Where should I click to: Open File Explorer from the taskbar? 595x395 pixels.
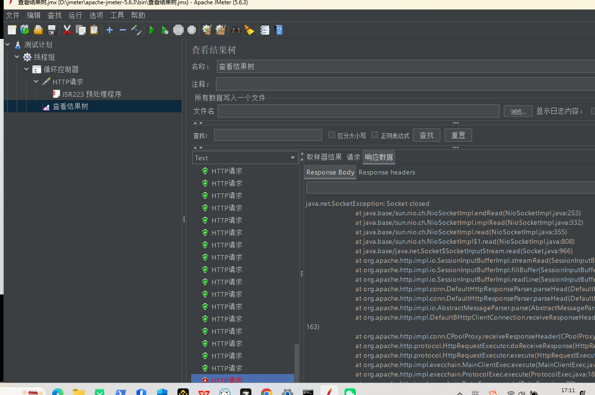78,393
